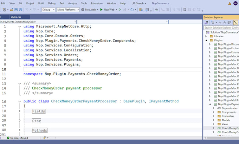Open the Help menu

[123, 3]
